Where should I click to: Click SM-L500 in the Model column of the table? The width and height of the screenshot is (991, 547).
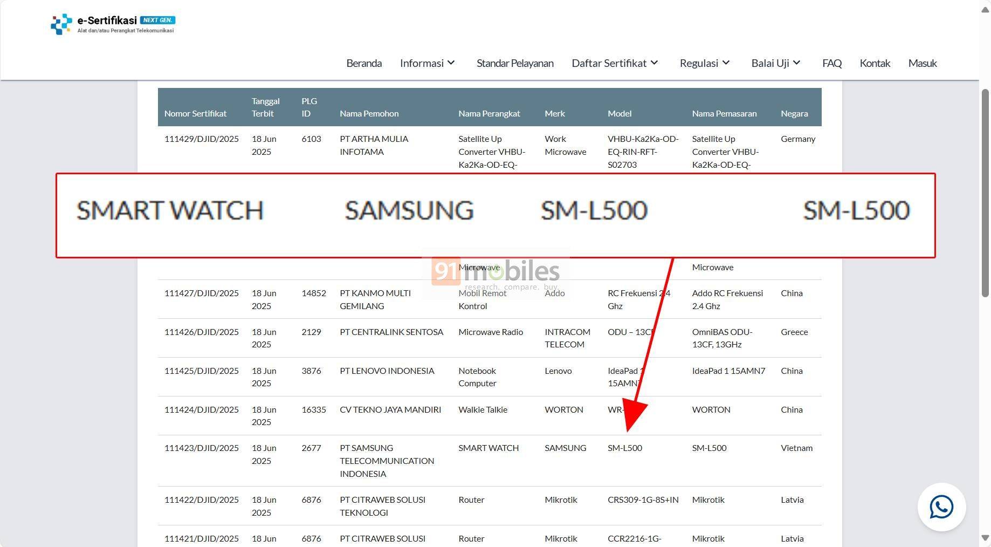pyautogui.click(x=625, y=448)
